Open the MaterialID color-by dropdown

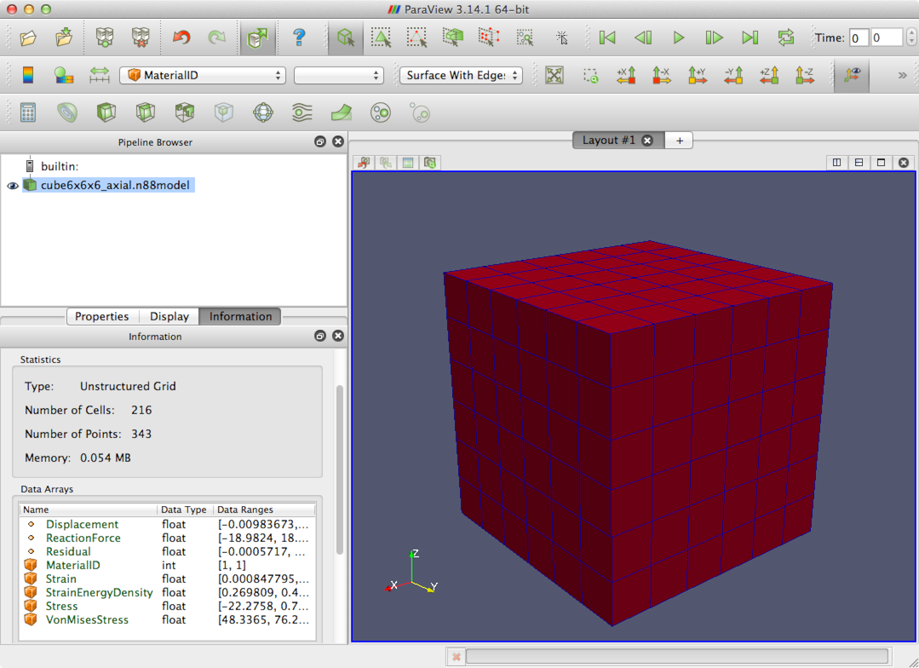(203, 75)
